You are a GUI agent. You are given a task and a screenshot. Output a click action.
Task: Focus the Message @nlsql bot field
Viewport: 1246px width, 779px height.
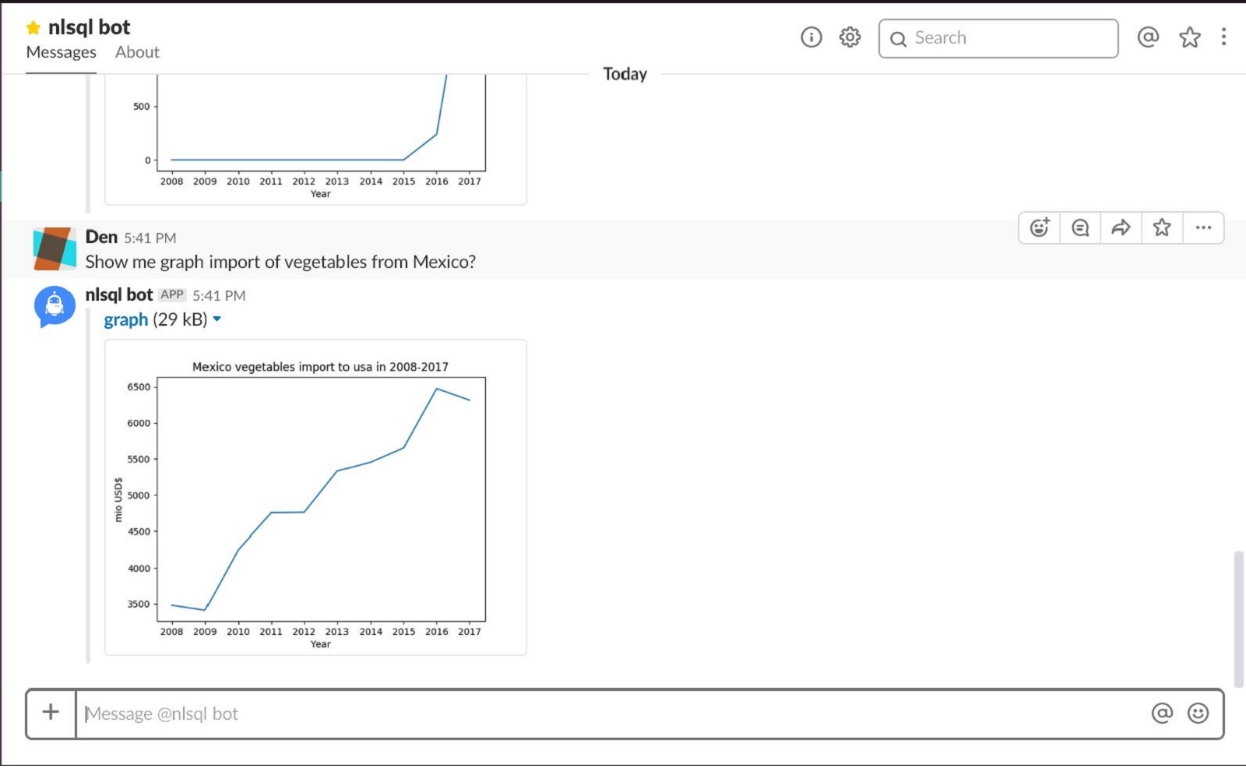[x=607, y=714]
